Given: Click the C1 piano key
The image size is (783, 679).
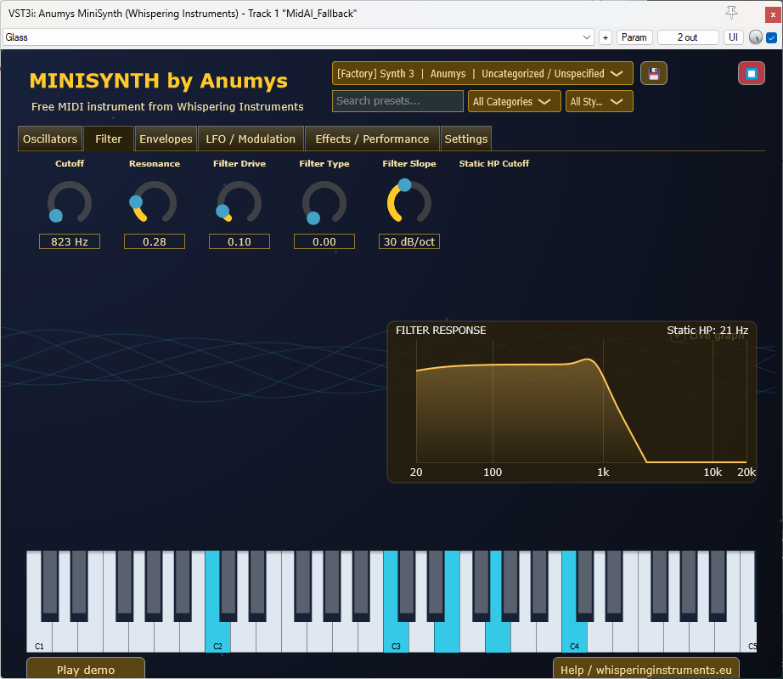Looking at the screenshot, I should (39, 637).
